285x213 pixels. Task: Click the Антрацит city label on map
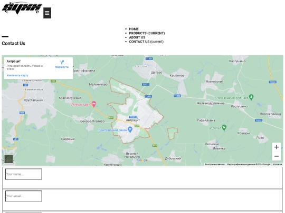(x=133, y=120)
